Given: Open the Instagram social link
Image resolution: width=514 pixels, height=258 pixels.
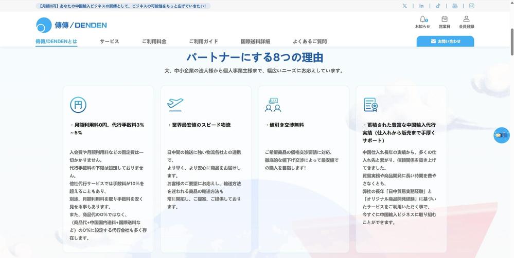Looking at the screenshot, I should click(x=472, y=6).
